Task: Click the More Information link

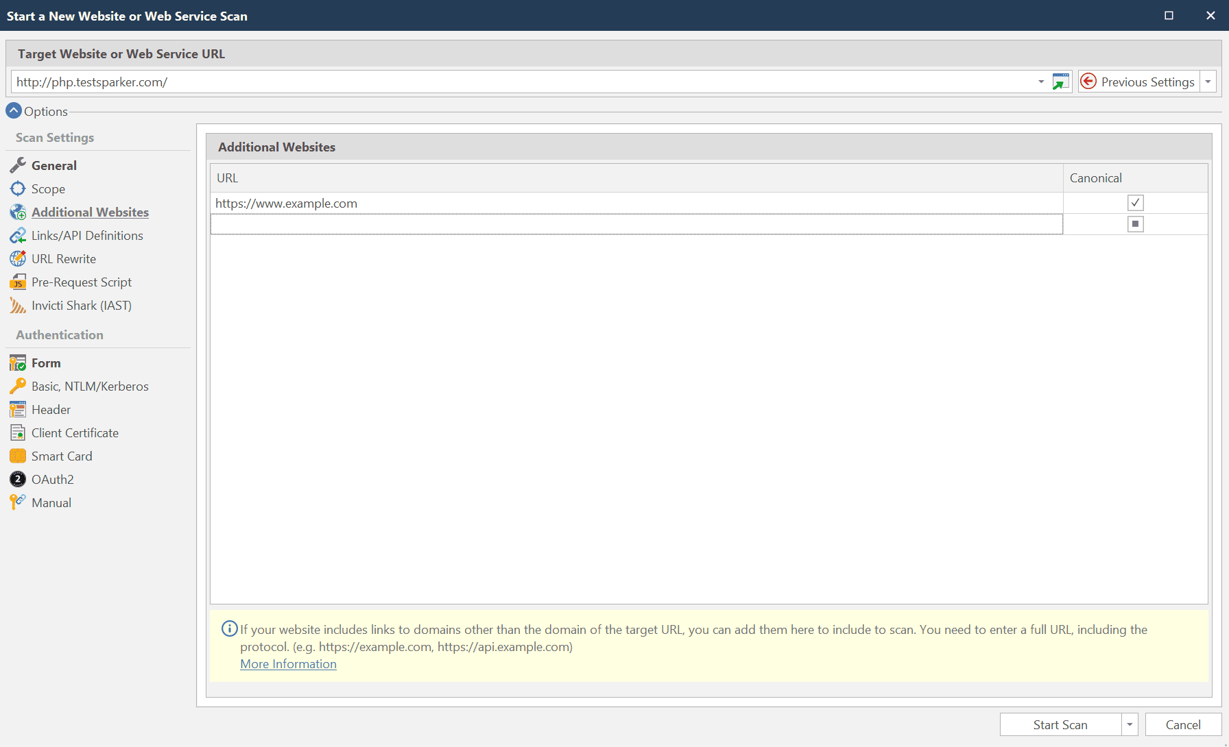Action: [288, 663]
